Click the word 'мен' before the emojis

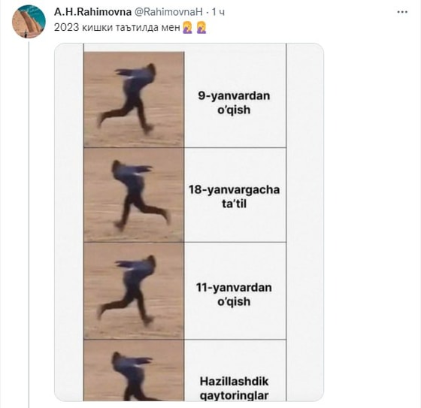pos(171,28)
